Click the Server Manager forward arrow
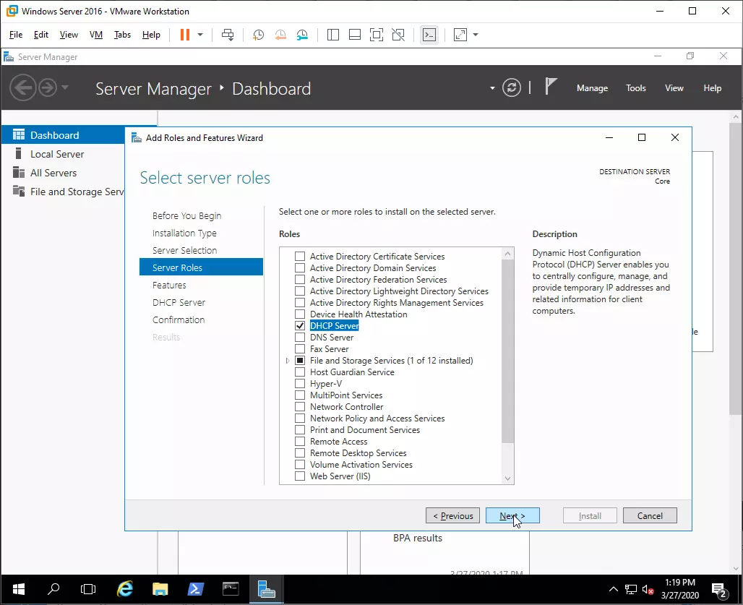The image size is (743, 605). coord(48,87)
